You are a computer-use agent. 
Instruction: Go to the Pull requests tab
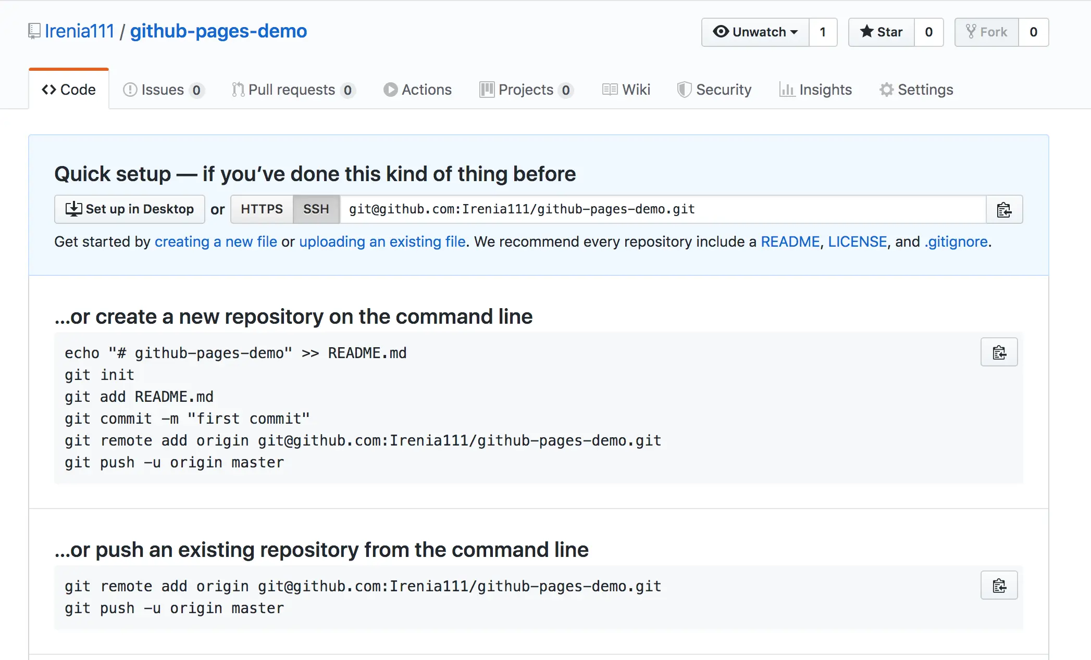292,90
